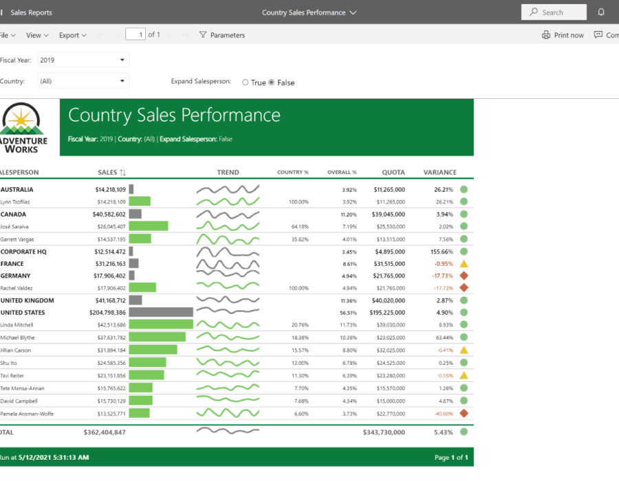Click the sort arrows next to SALES
The width and height of the screenshot is (619, 481).
(x=123, y=172)
